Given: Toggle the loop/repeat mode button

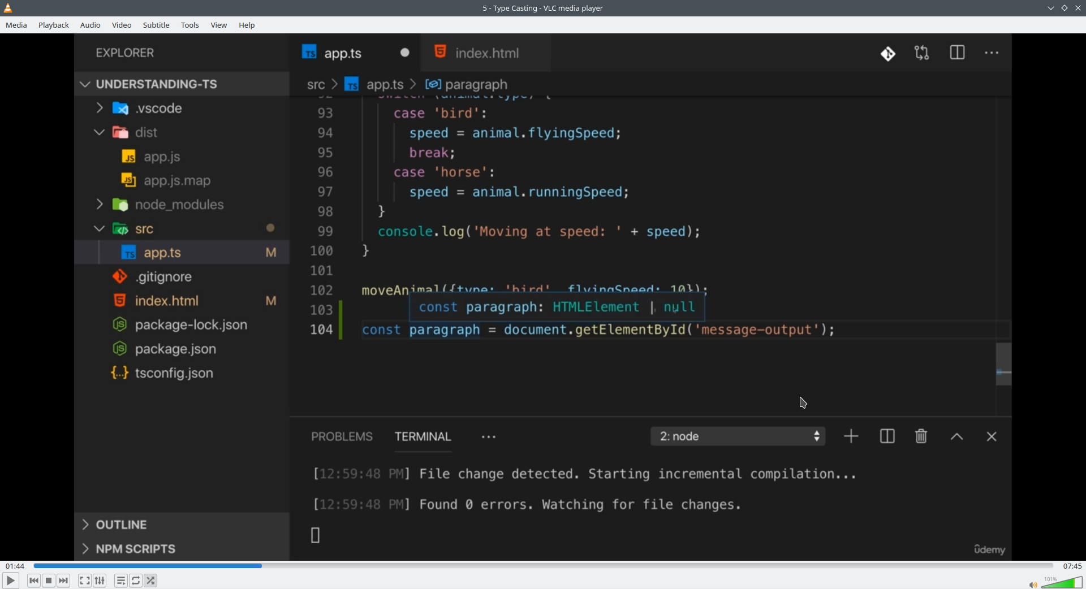Looking at the screenshot, I should point(136,581).
